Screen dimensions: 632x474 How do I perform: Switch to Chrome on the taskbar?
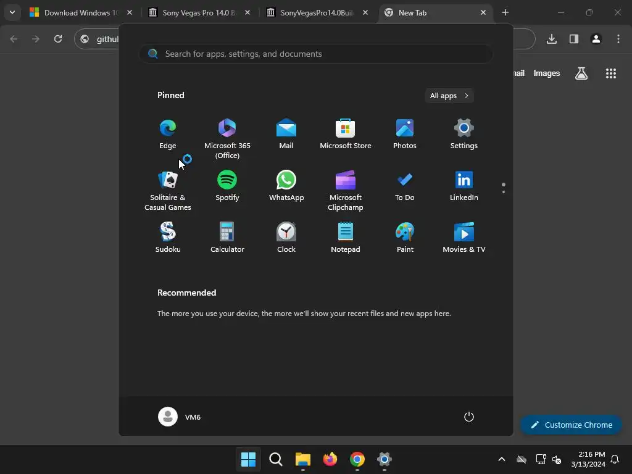click(x=357, y=459)
